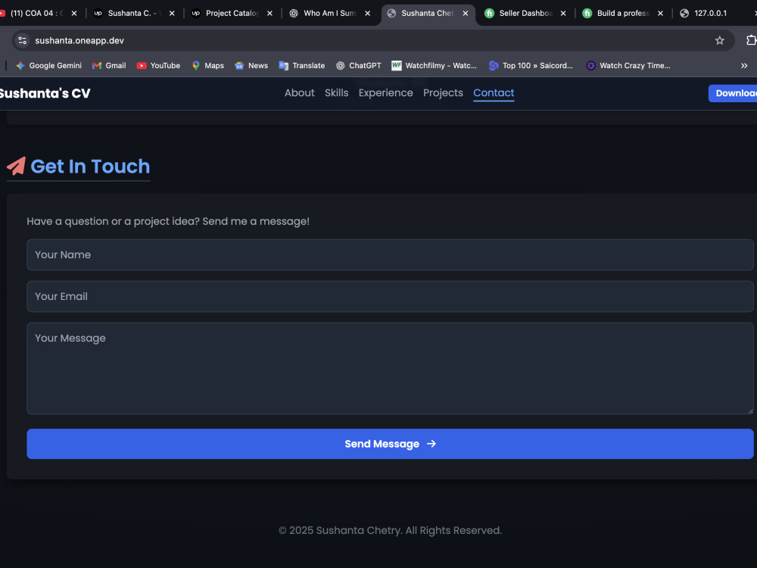Focus the Your Email input field
The width and height of the screenshot is (757, 568).
[x=390, y=297]
